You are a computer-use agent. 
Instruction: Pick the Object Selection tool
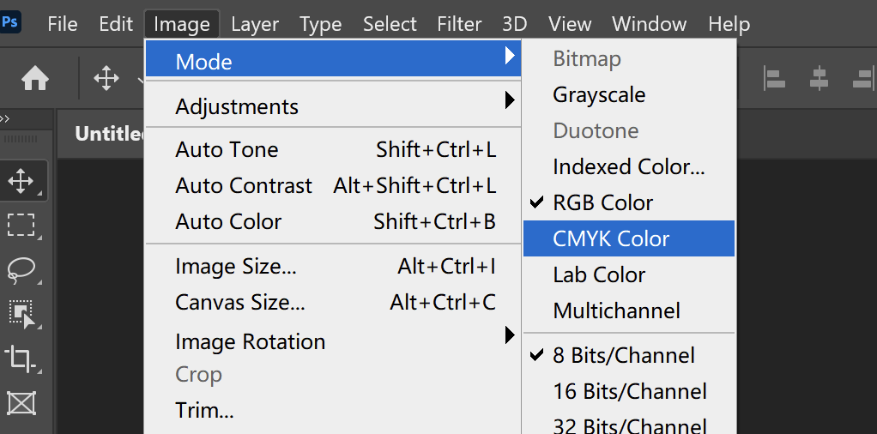point(21,313)
